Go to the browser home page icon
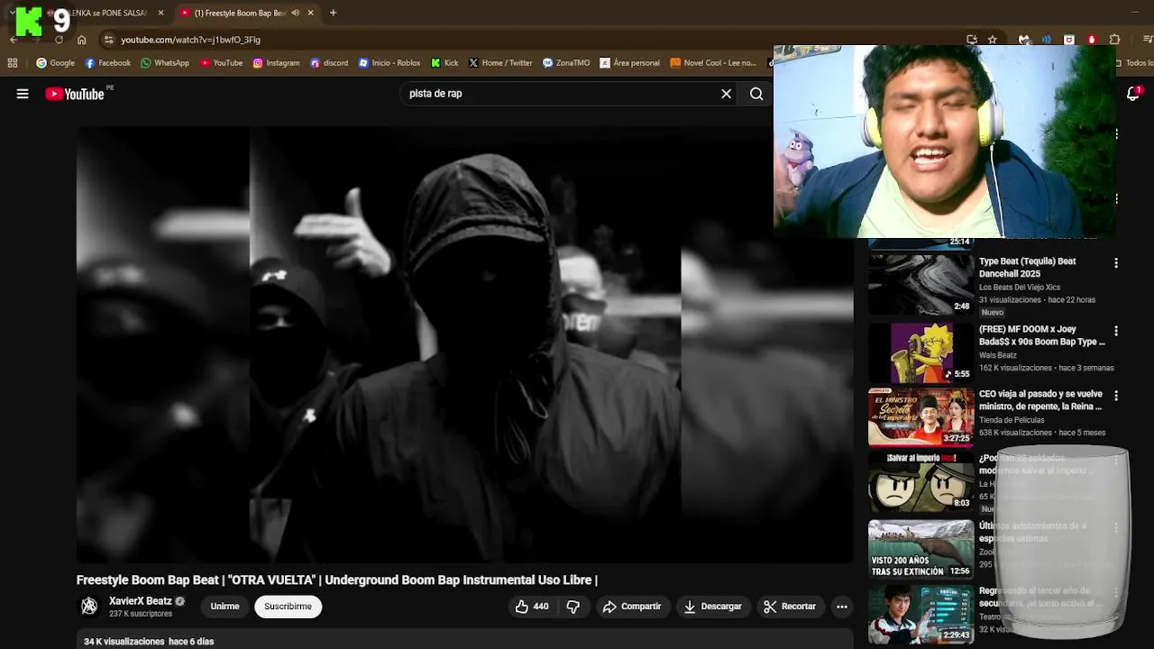This screenshot has width=1154, height=649. pos(82,40)
